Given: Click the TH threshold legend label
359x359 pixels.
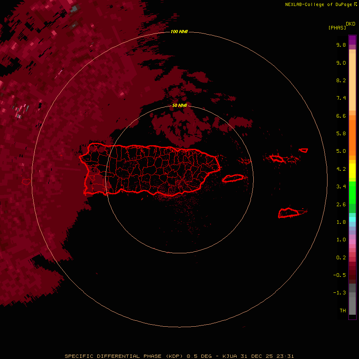Looking at the screenshot, I should click(343, 311).
